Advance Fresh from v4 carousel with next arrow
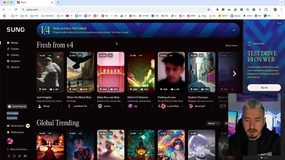 [x=235, y=74]
